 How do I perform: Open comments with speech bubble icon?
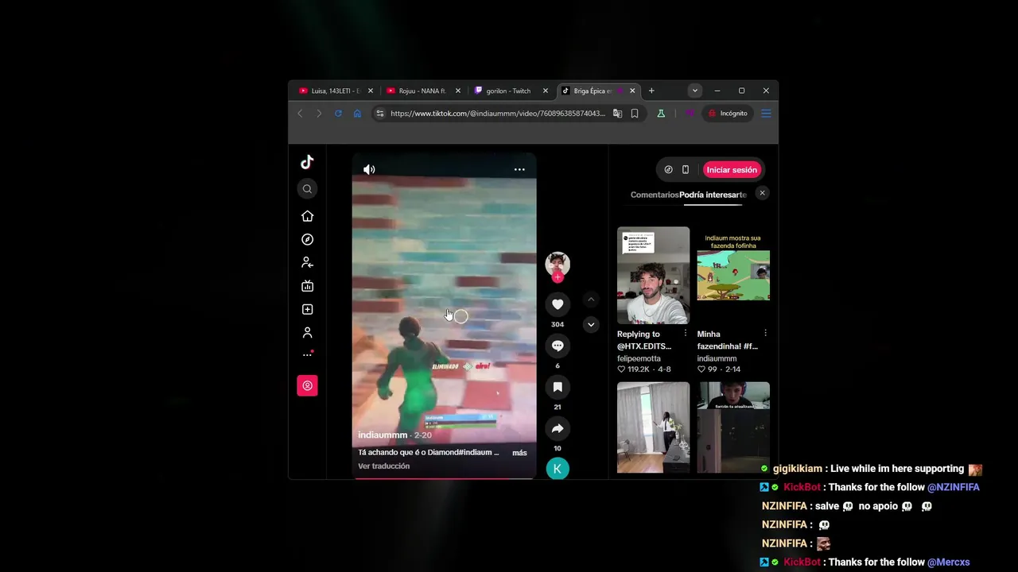click(558, 346)
